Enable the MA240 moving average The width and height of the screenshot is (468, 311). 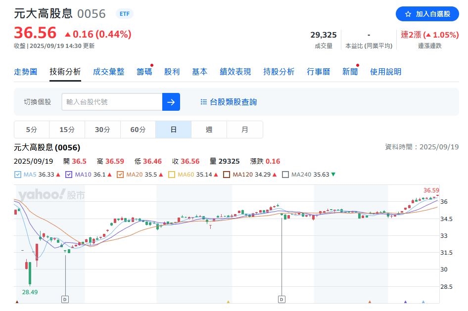point(285,175)
